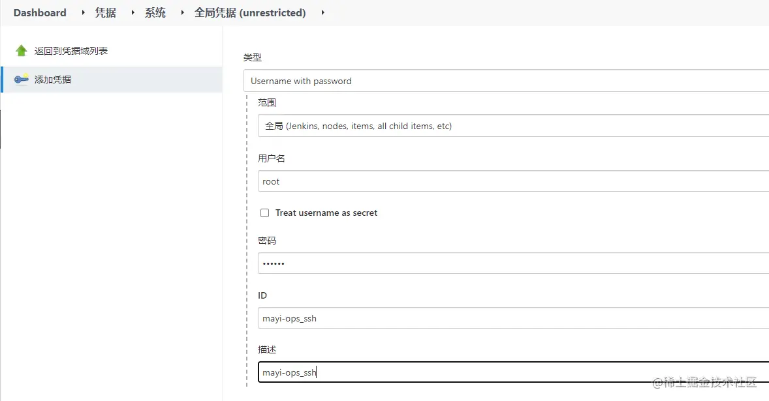
Task: Expand the arrow after 凭据 breadcrumb
Action: pyautogui.click(x=133, y=12)
